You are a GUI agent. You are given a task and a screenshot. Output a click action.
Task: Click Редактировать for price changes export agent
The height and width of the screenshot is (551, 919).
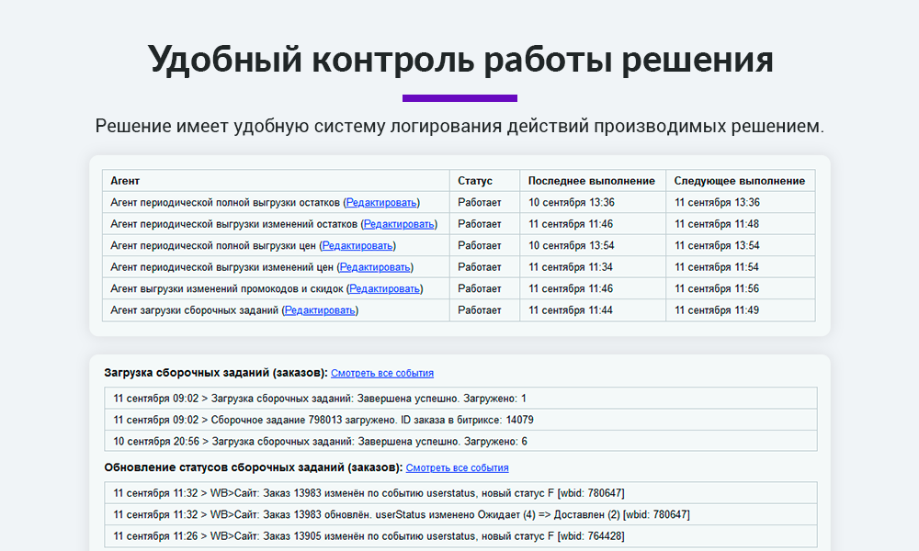tap(375, 267)
